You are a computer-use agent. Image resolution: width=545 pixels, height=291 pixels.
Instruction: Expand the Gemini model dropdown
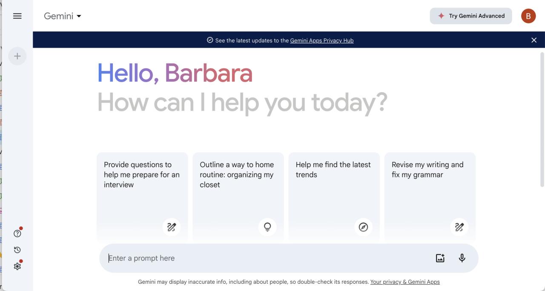tap(63, 16)
